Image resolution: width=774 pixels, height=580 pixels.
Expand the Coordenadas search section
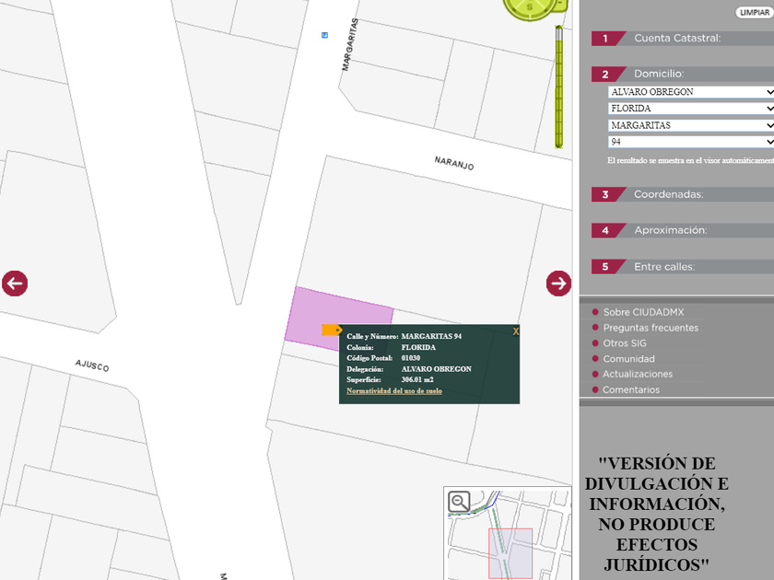pos(668,195)
